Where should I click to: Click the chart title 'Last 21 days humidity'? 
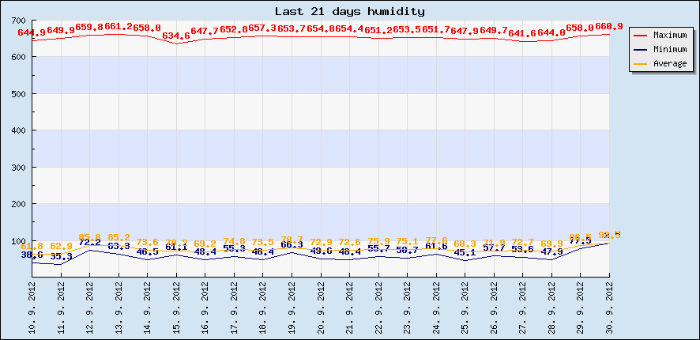pos(349,11)
